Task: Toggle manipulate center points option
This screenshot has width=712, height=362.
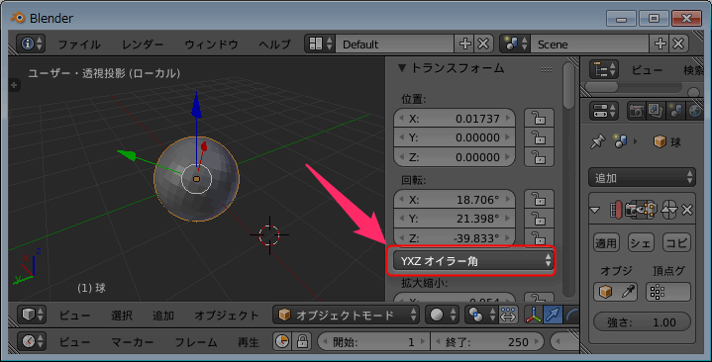Action: point(508,315)
